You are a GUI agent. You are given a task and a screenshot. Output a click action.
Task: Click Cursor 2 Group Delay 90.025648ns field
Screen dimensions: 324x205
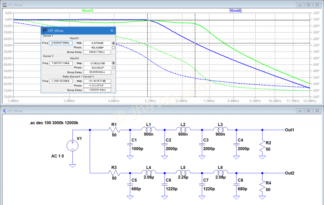tap(97, 72)
